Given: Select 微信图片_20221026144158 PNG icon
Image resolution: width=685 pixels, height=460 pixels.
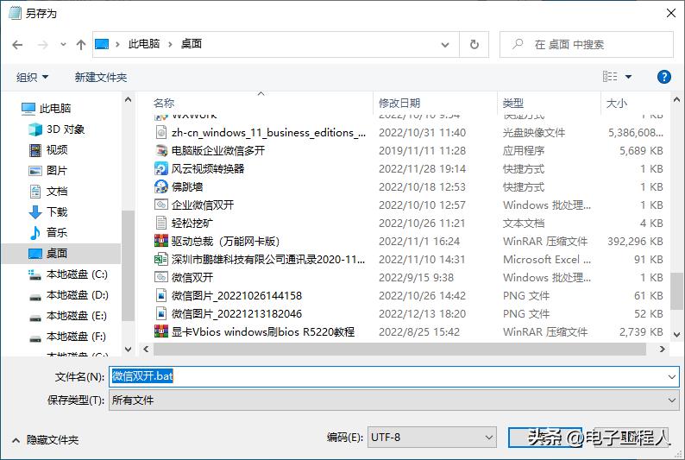Looking at the screenshot, I should (161, 295).
